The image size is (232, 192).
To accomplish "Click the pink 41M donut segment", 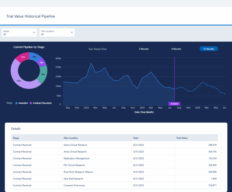I will point(22,57).
